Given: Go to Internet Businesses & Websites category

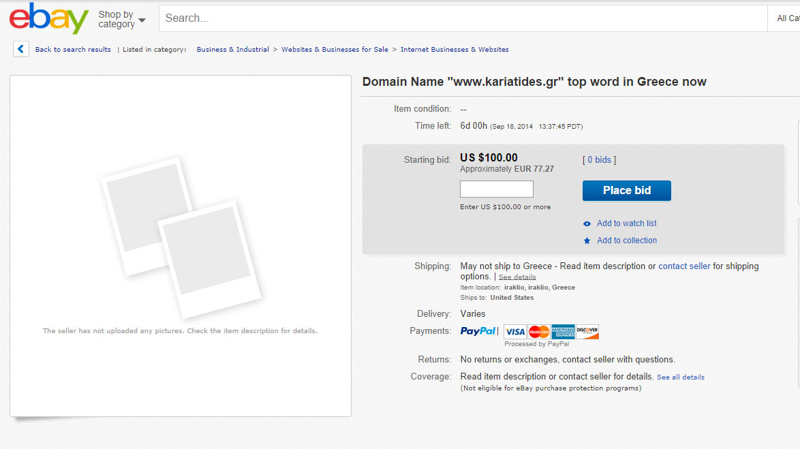Looking at the screenshot, I should (x=455, y=50).
